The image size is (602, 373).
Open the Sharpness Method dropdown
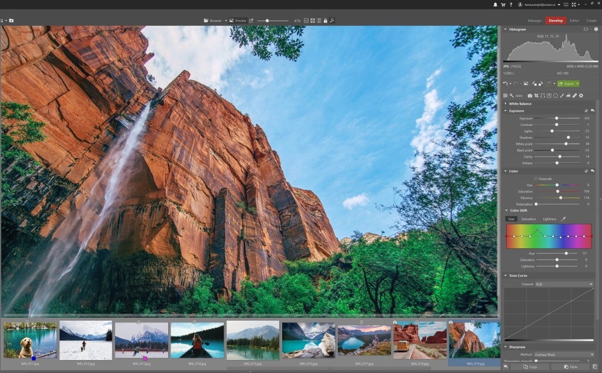564,355
